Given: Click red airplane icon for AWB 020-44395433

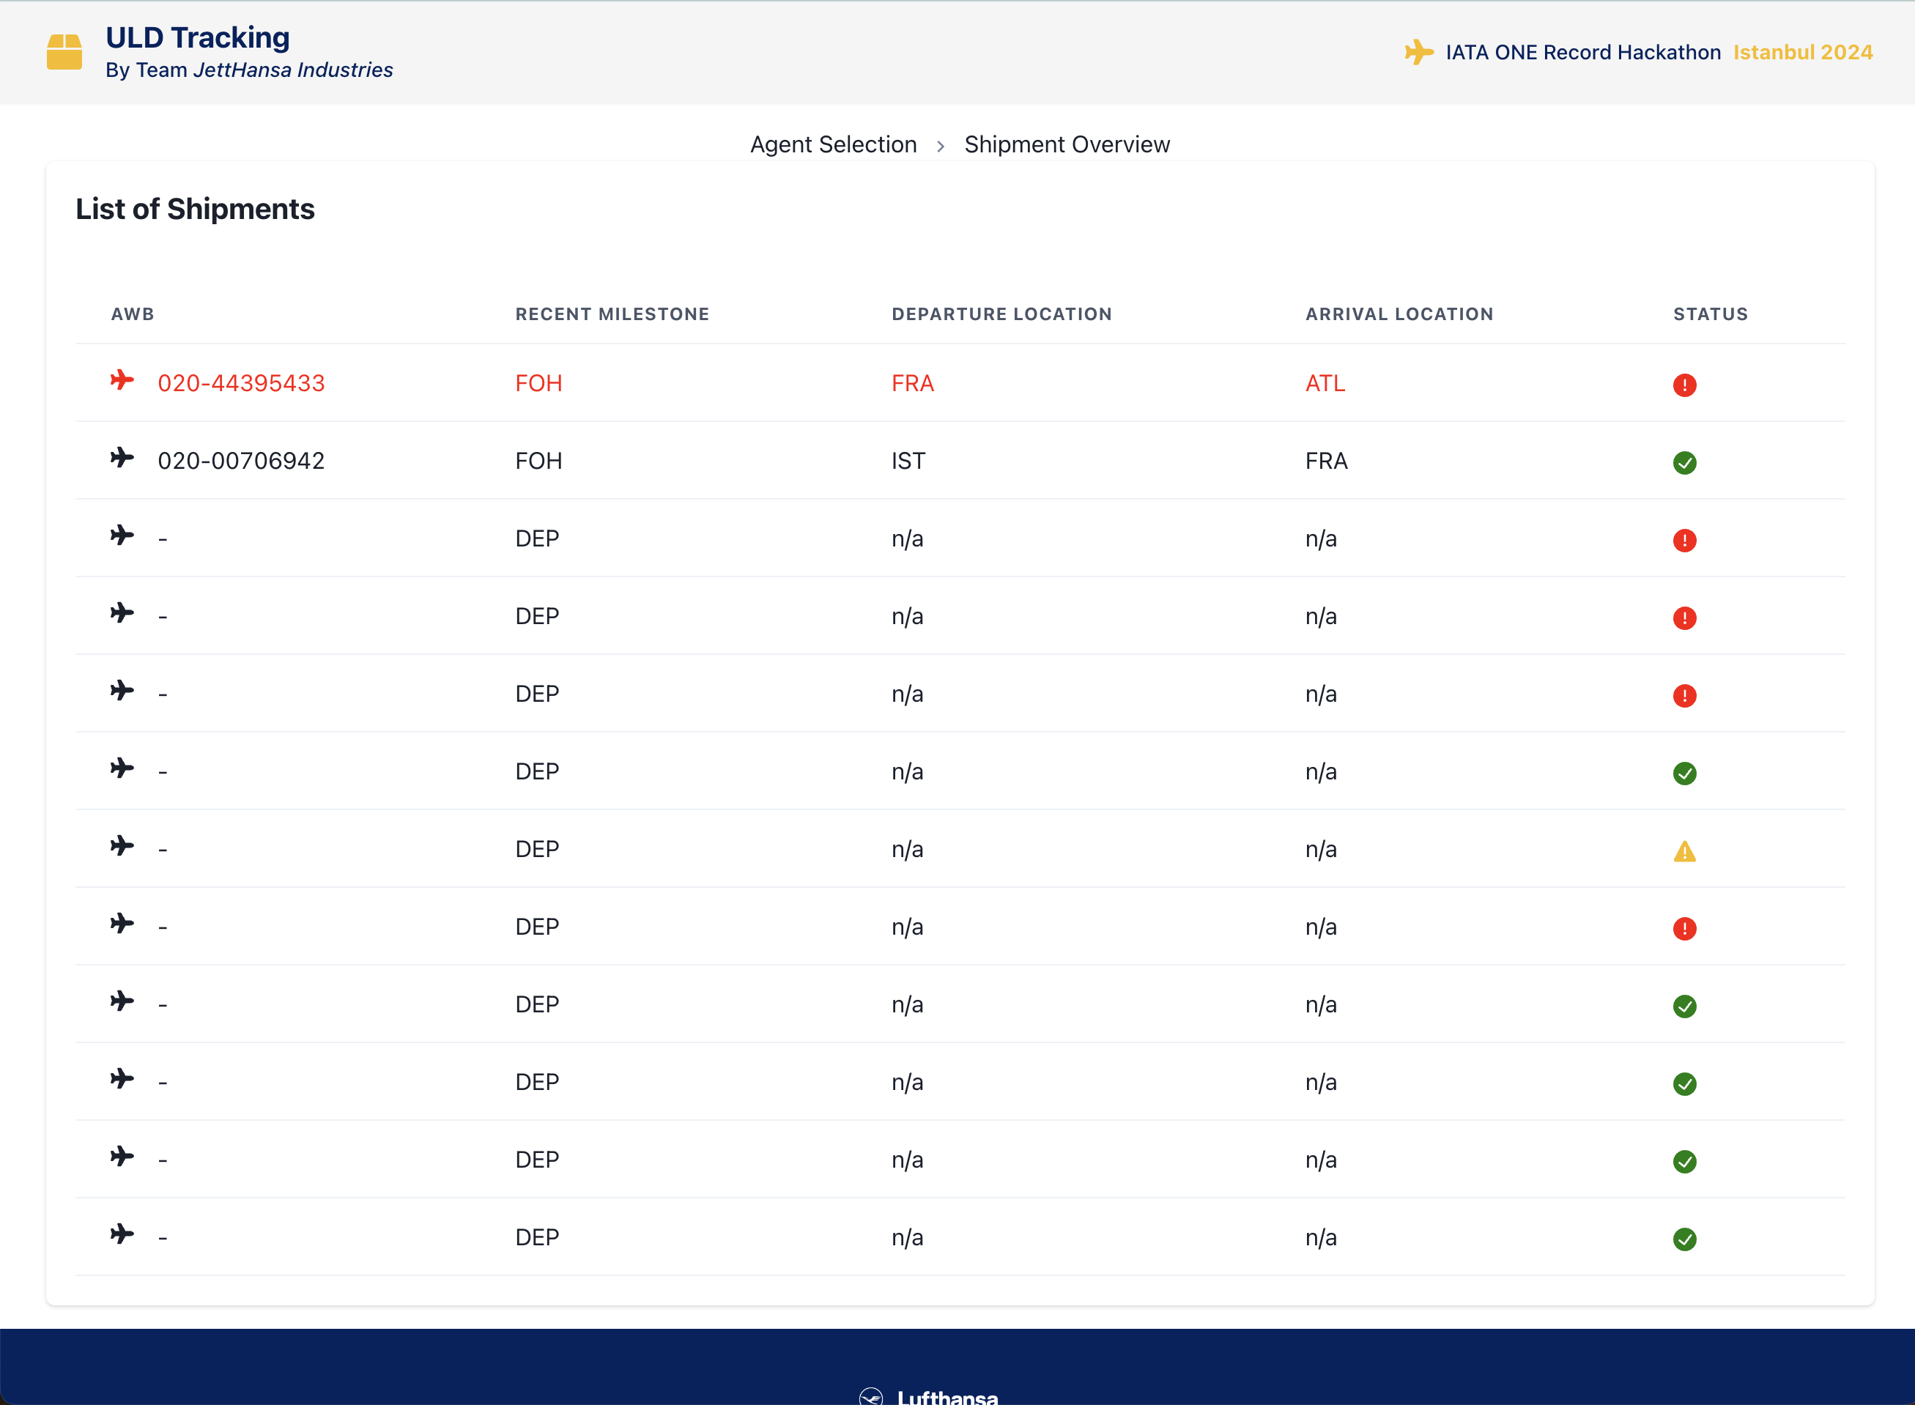Looking at the screenshot, I should pos(122,380).
